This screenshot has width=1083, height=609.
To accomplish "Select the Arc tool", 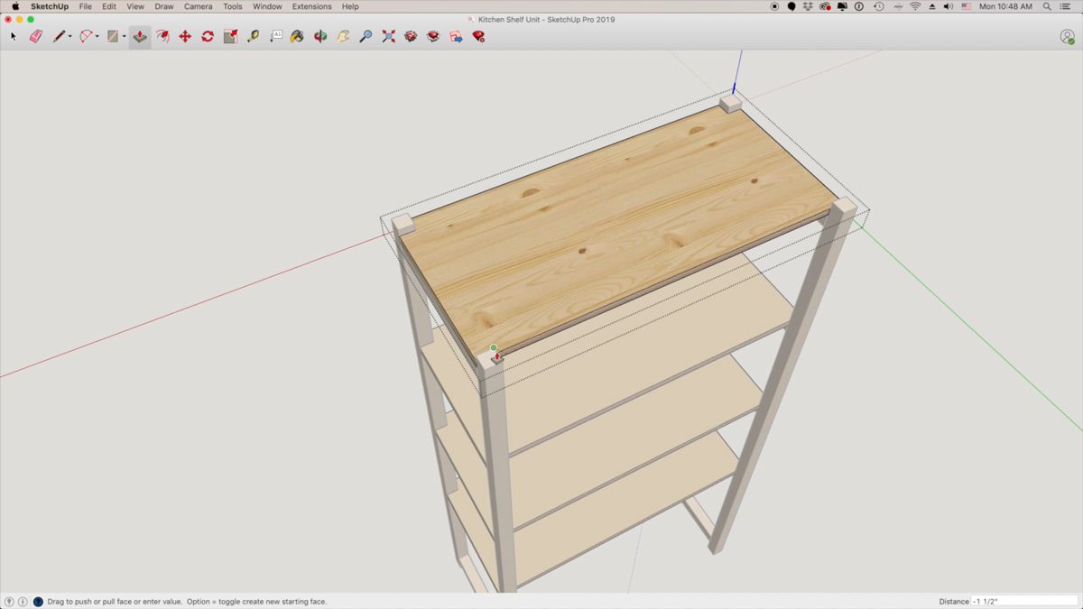I will click(x=84, y=36).
